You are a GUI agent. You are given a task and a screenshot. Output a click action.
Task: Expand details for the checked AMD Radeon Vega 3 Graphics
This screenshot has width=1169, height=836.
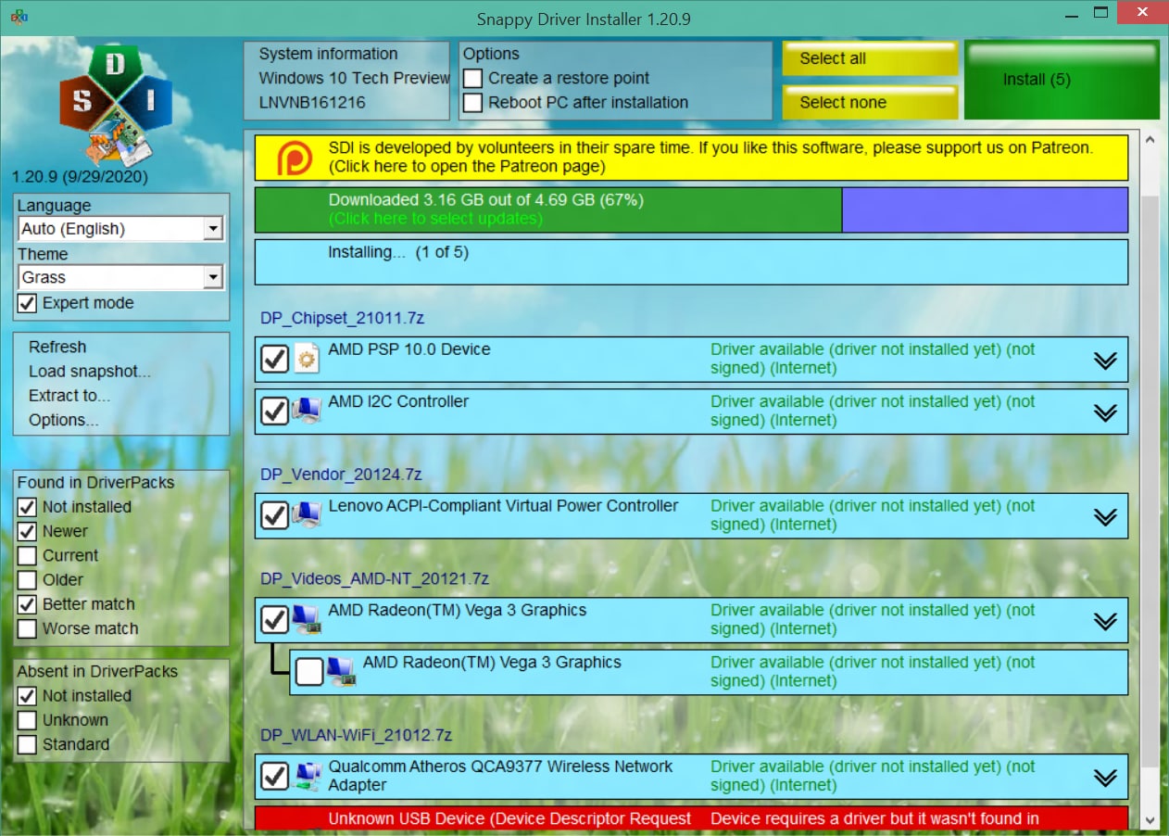[1105, 621]
